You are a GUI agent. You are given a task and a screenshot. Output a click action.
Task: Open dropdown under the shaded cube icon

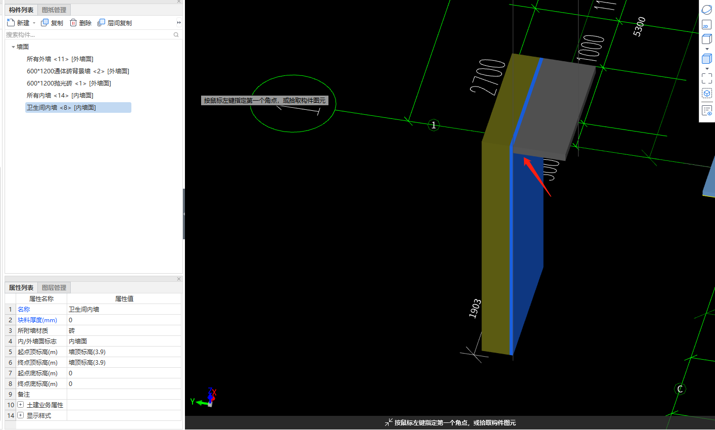707,69
